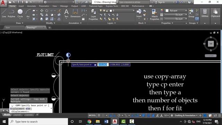Viewport: 222px width, 125px height.
Task: Click the Copy tool icon in Modify panel
Action: coord(42,15)
